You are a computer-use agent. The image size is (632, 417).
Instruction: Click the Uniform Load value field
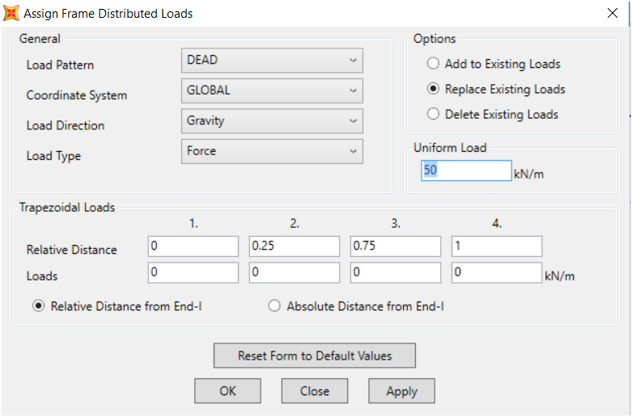coord(466,171)
